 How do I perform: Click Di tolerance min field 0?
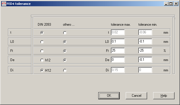click(145, 70)
